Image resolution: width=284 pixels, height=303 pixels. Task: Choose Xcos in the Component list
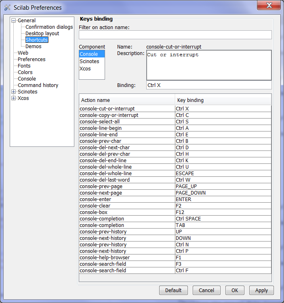point(85,69)
